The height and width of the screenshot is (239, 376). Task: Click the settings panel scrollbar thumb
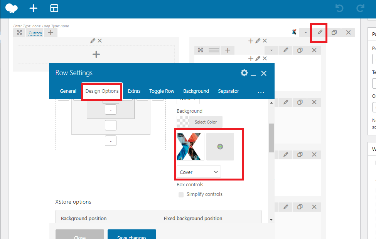click(271, 138)
